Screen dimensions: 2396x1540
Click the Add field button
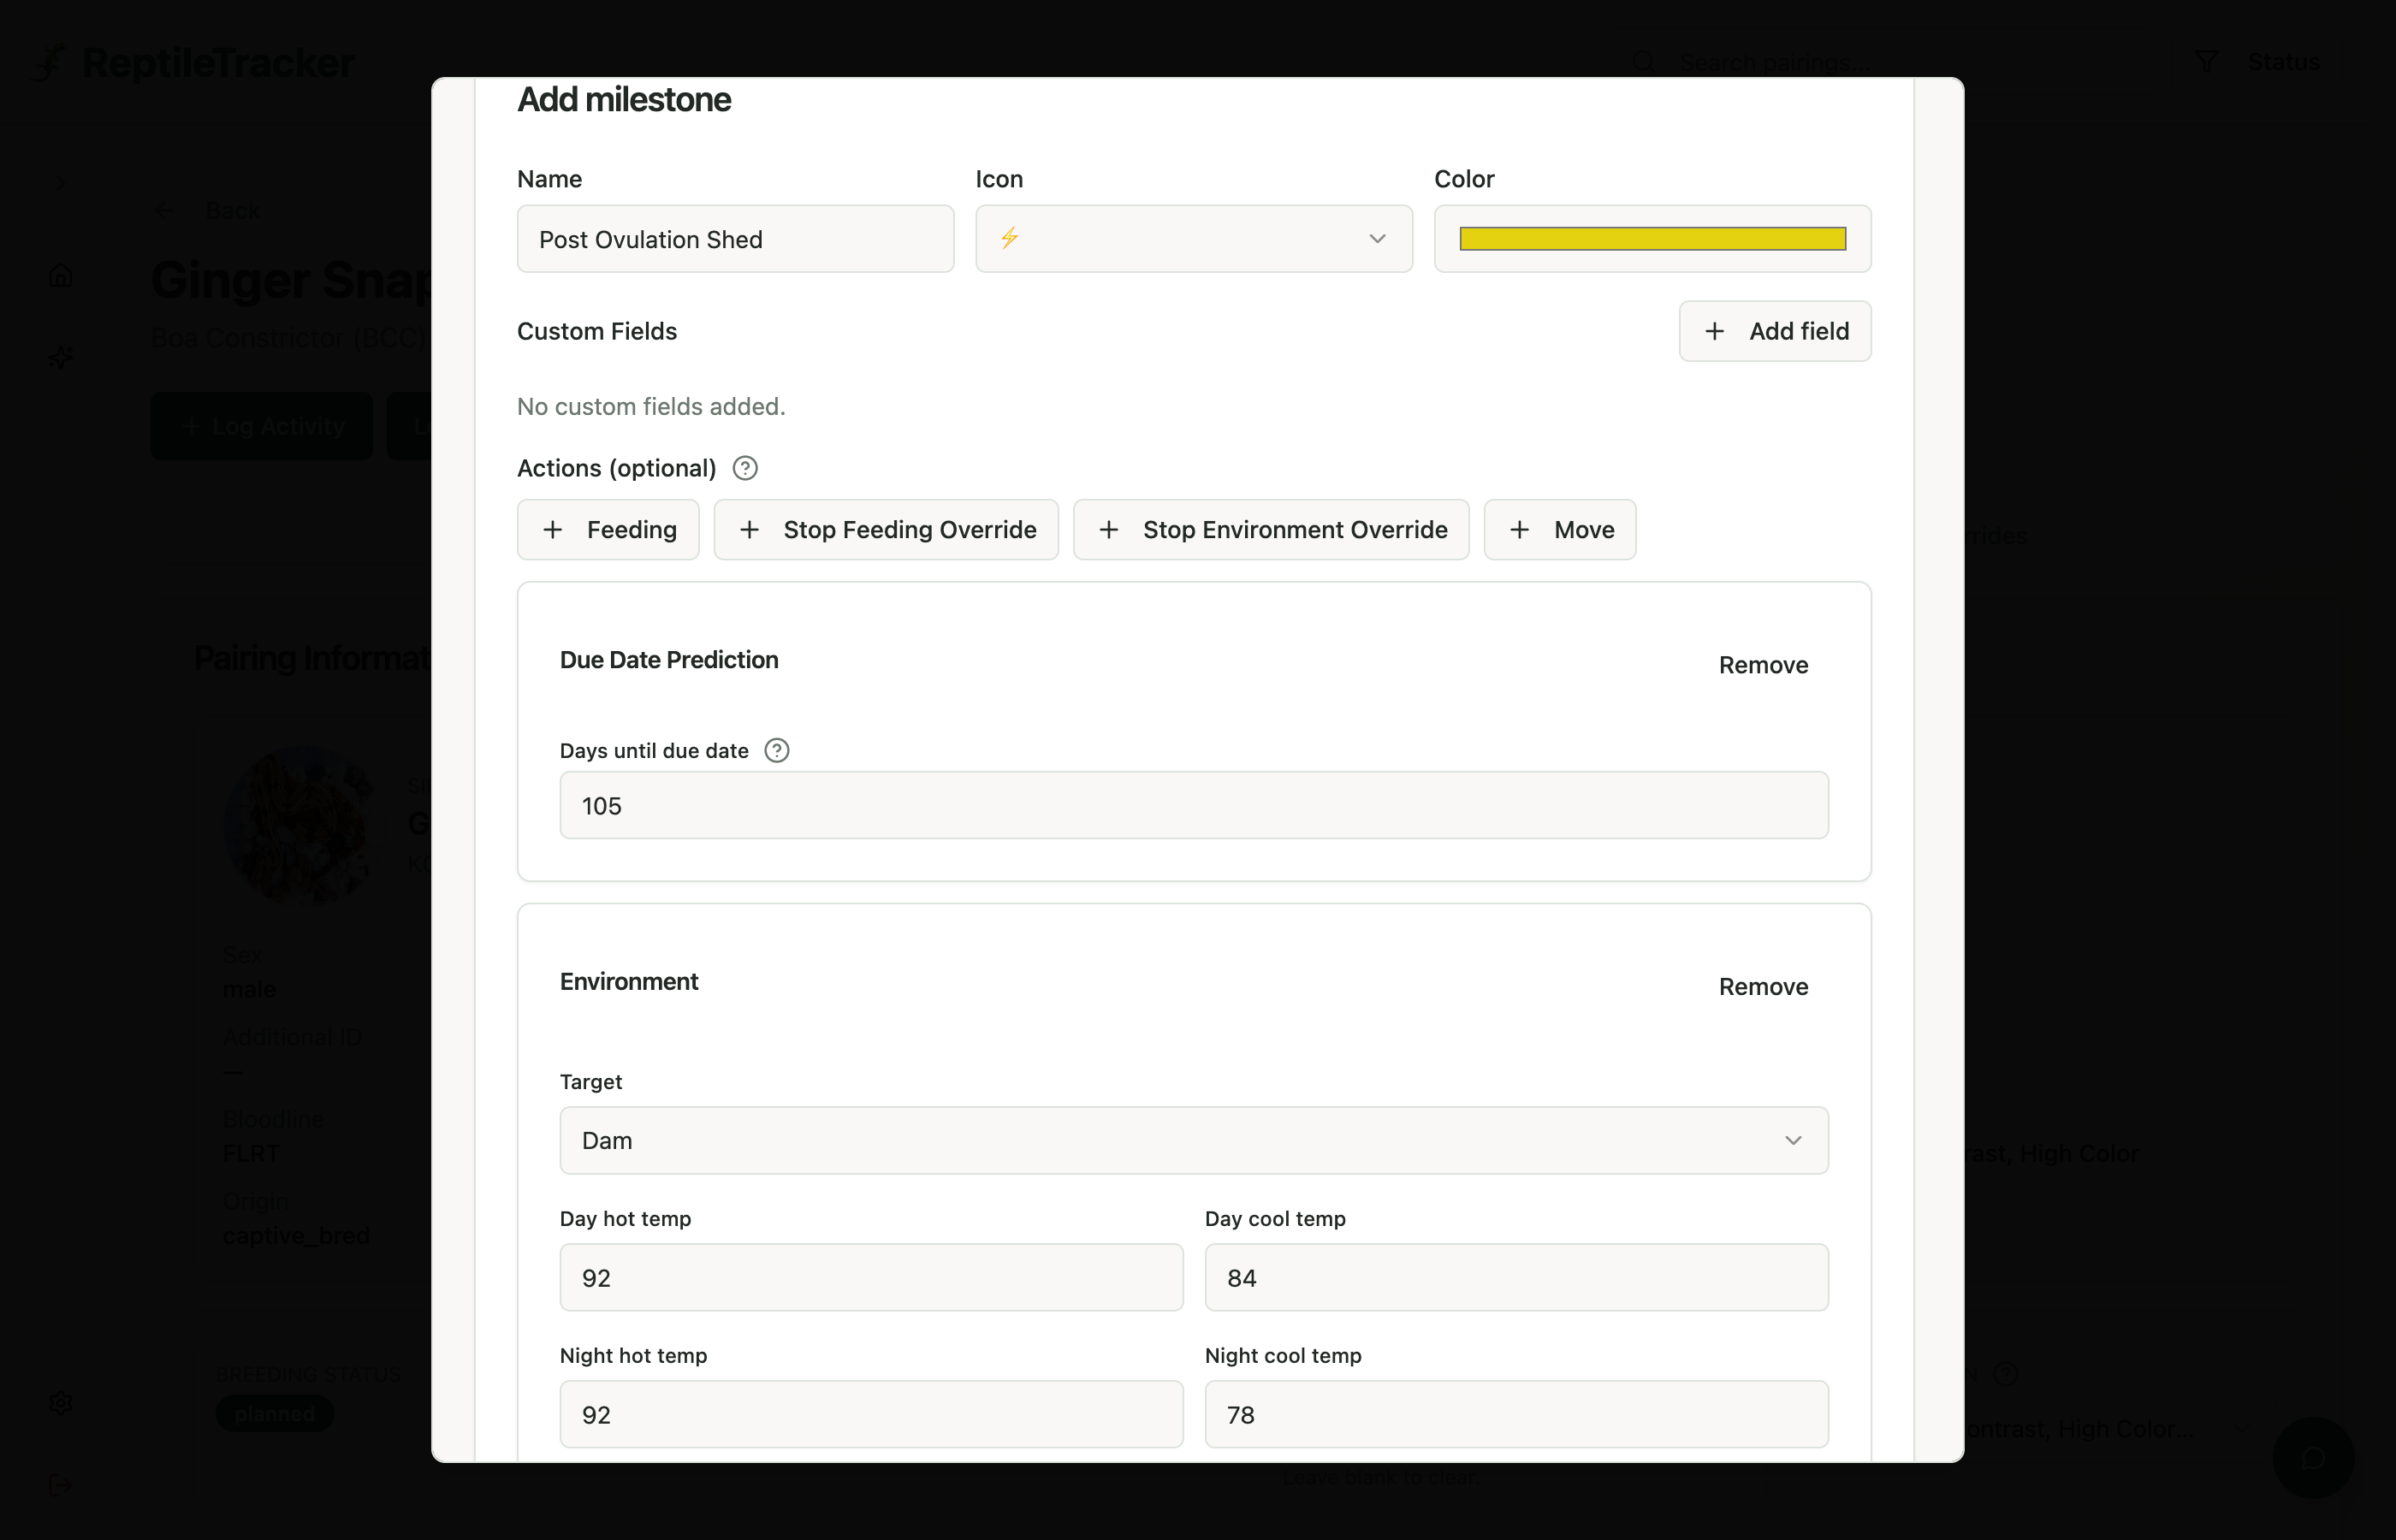pyautogui.click(x=1775, y=330)
